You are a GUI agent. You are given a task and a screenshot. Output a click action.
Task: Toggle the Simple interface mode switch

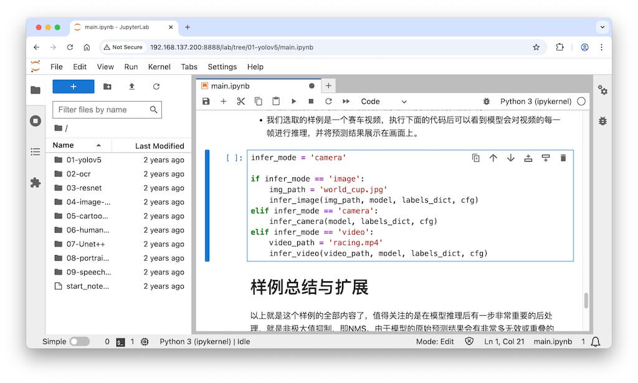pyautogui.click(x=79, y=342)
